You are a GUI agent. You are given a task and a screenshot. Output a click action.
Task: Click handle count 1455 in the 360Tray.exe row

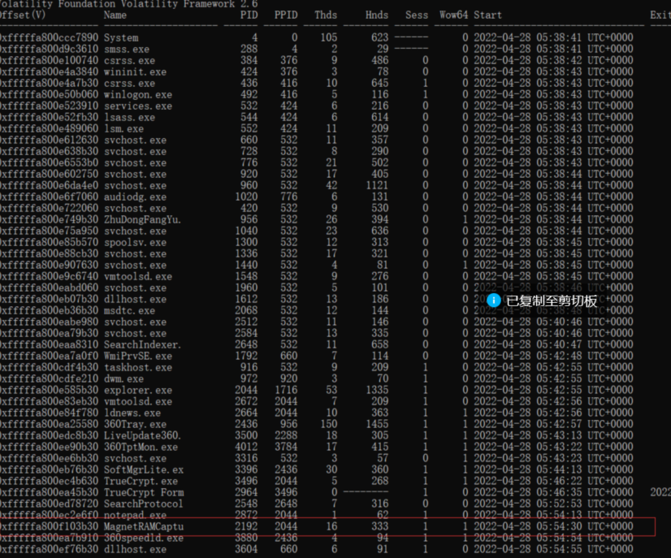(377, 424)
